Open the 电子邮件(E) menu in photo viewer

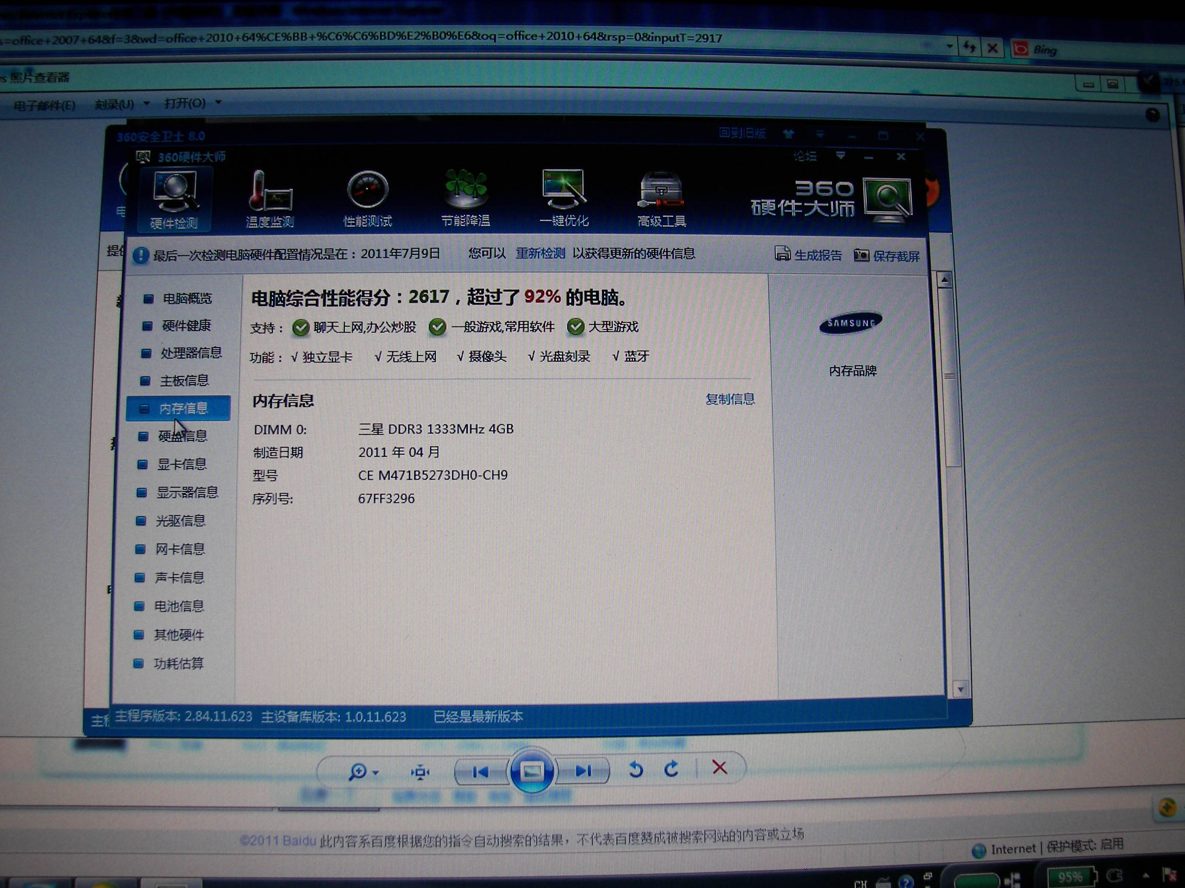pos(44,105)
